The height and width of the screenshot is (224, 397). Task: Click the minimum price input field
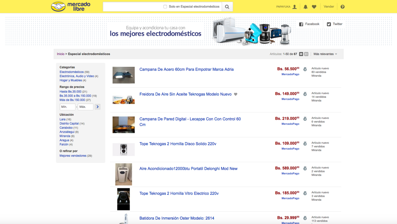[x=67, y=107]
